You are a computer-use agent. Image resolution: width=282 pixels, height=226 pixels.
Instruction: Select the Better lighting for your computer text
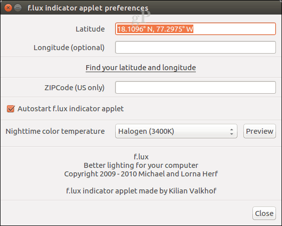coord(141,165)
